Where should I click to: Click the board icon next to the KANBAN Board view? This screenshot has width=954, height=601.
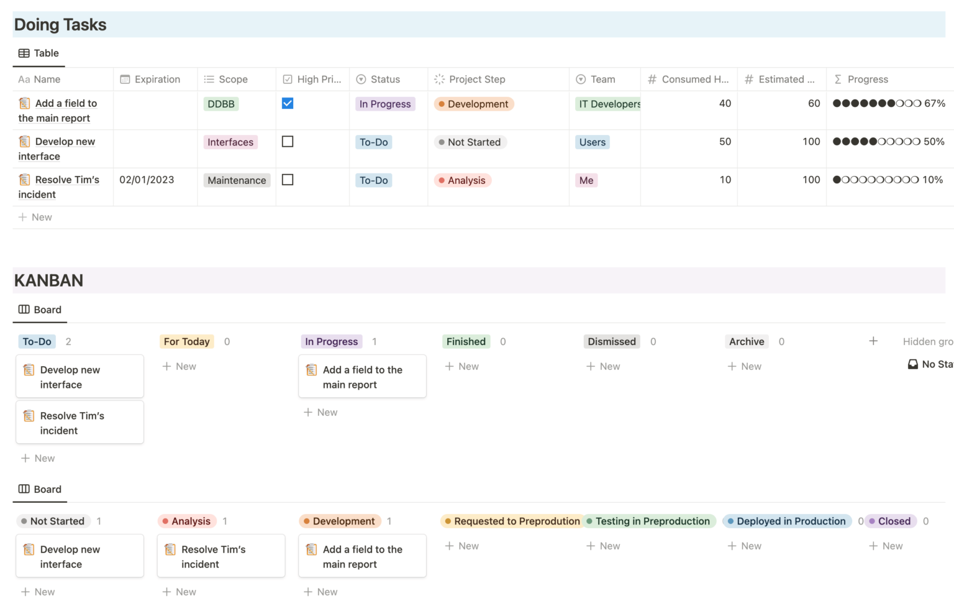point(24,310)
